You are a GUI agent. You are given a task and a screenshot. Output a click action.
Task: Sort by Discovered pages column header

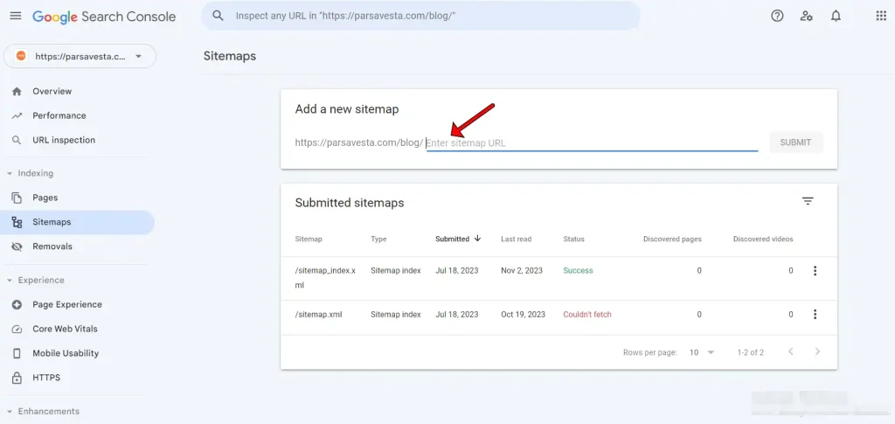[672, 240]
